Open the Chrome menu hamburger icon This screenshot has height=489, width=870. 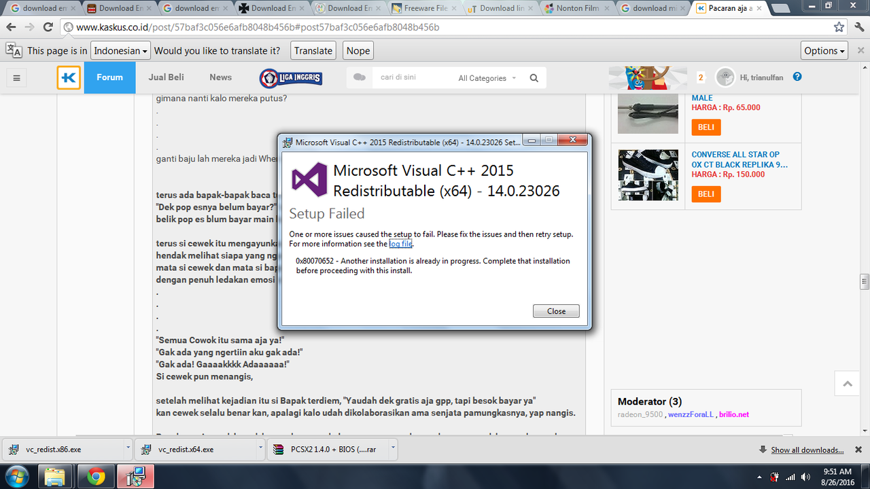pos(858,27)
